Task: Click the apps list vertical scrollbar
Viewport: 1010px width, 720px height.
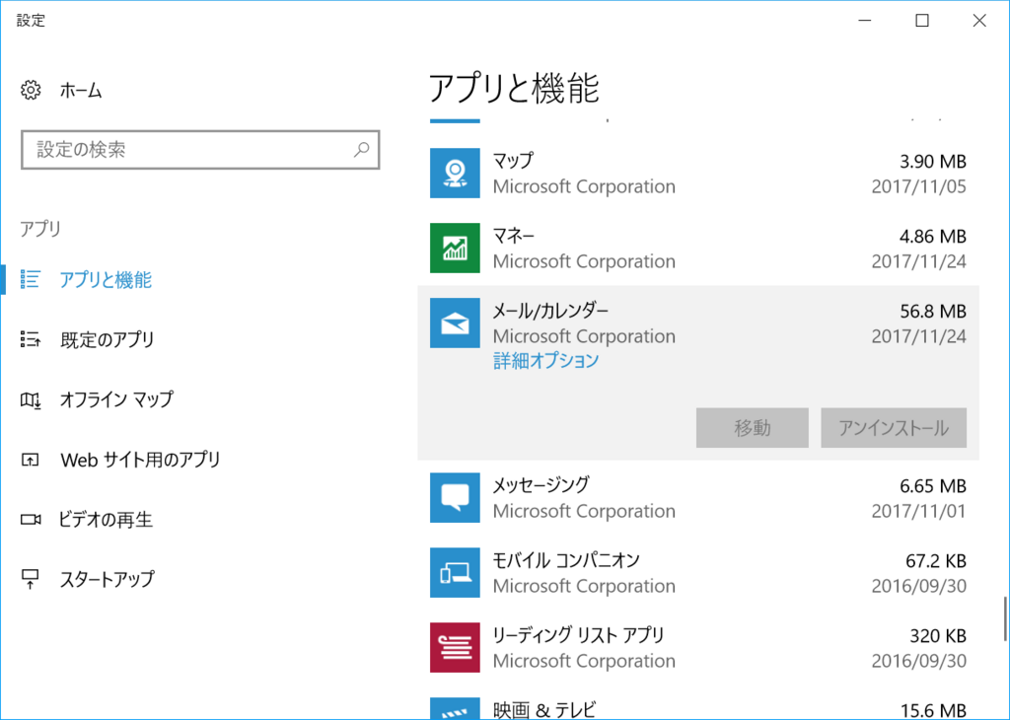Action: 1004,618
